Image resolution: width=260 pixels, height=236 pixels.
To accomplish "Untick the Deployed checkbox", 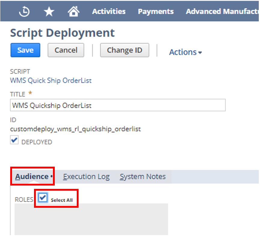I will [x=14, y=140].
